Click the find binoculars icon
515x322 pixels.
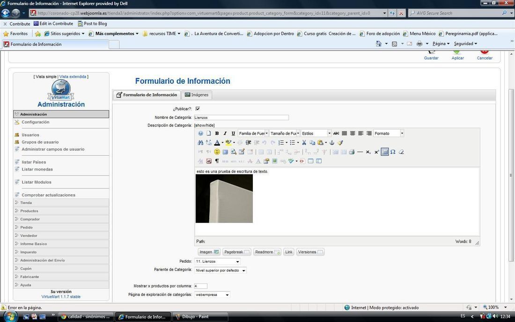point(200,142)
